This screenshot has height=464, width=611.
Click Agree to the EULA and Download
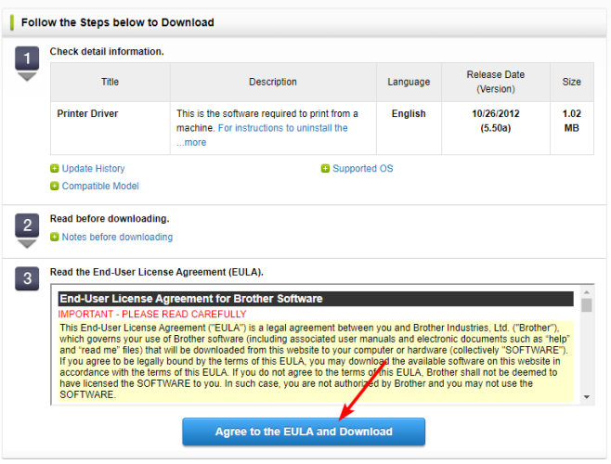304,432
